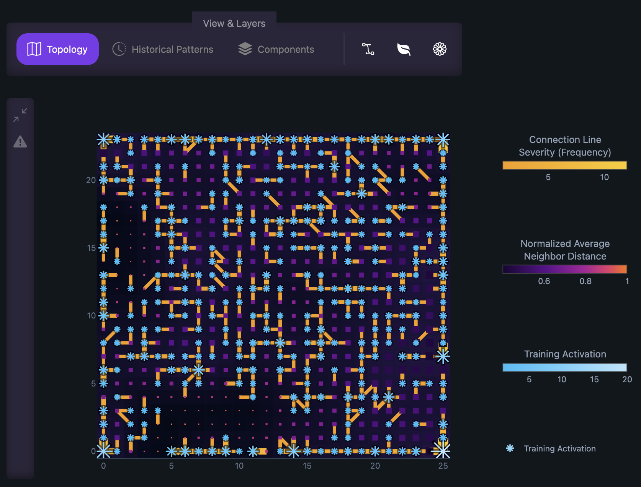Click the large activation marker at bottom-right corner of map
The width and height of the screenshot is (641, 487).
click(443, 451)
